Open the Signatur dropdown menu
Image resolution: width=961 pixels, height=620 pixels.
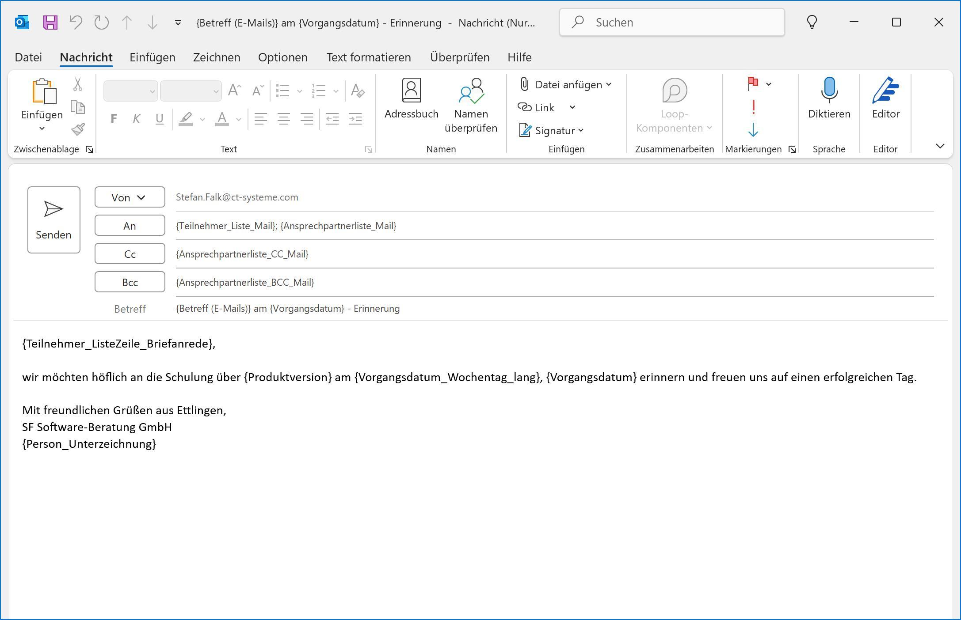tap(581, 130)
